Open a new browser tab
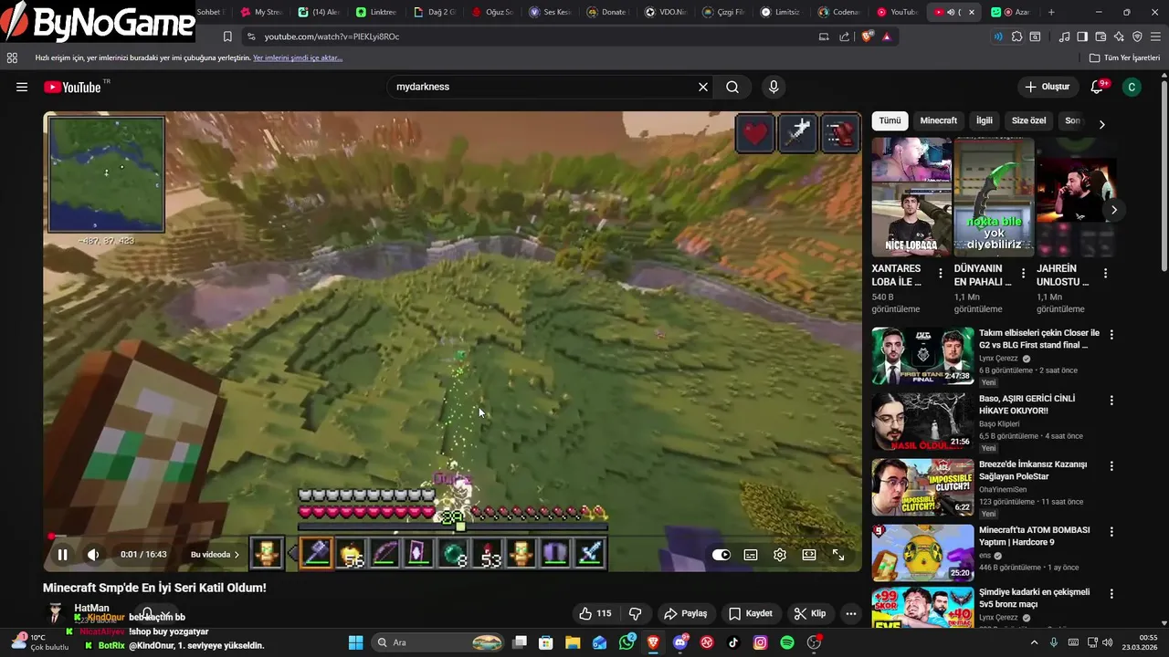 (1051, 12)
